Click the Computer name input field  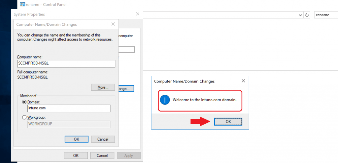coord(66,64)
